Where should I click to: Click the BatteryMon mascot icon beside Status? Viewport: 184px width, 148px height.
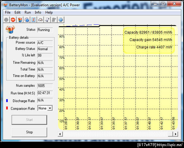pyautogui.click(x=10, y=29)
